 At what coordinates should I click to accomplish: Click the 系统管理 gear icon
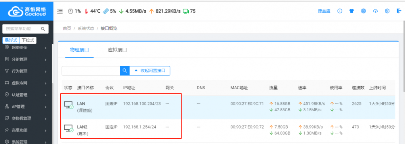pyautogui.click(x=7, y=141)
